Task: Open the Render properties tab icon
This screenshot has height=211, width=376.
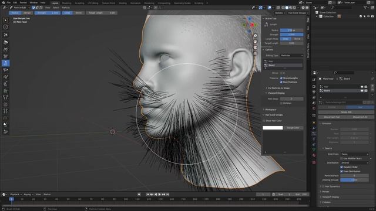Action: [314, 86]
